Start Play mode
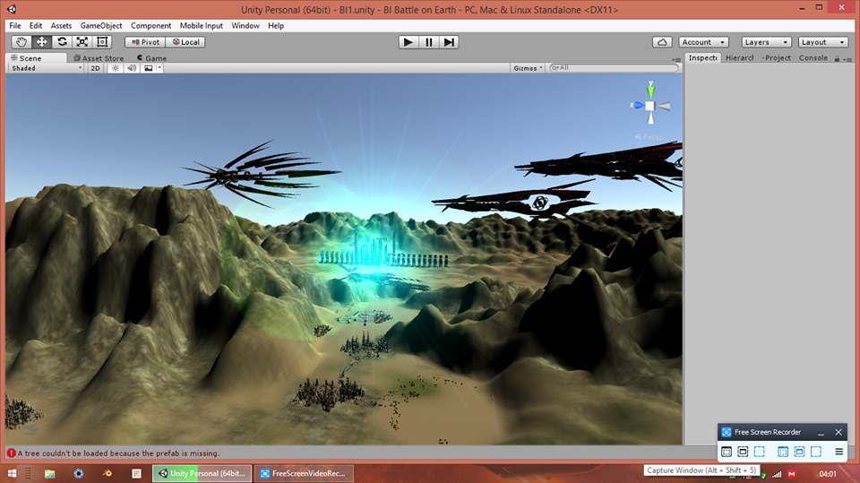 pyautogui.click(x=408, y=42)
